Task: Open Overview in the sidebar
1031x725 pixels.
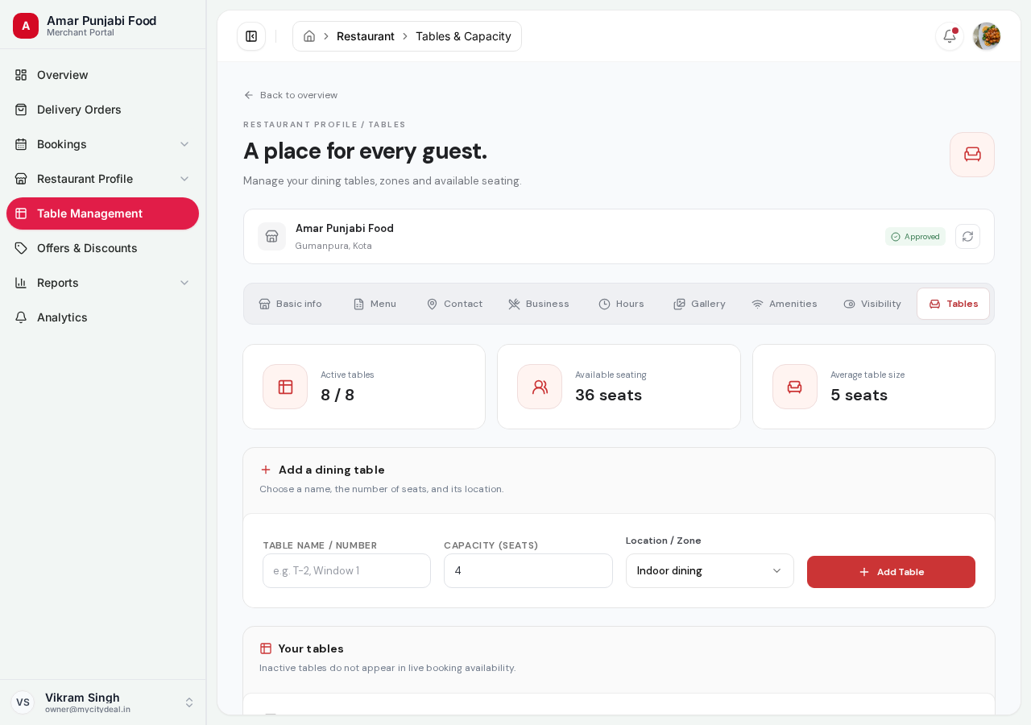Action: coord(103,75)
